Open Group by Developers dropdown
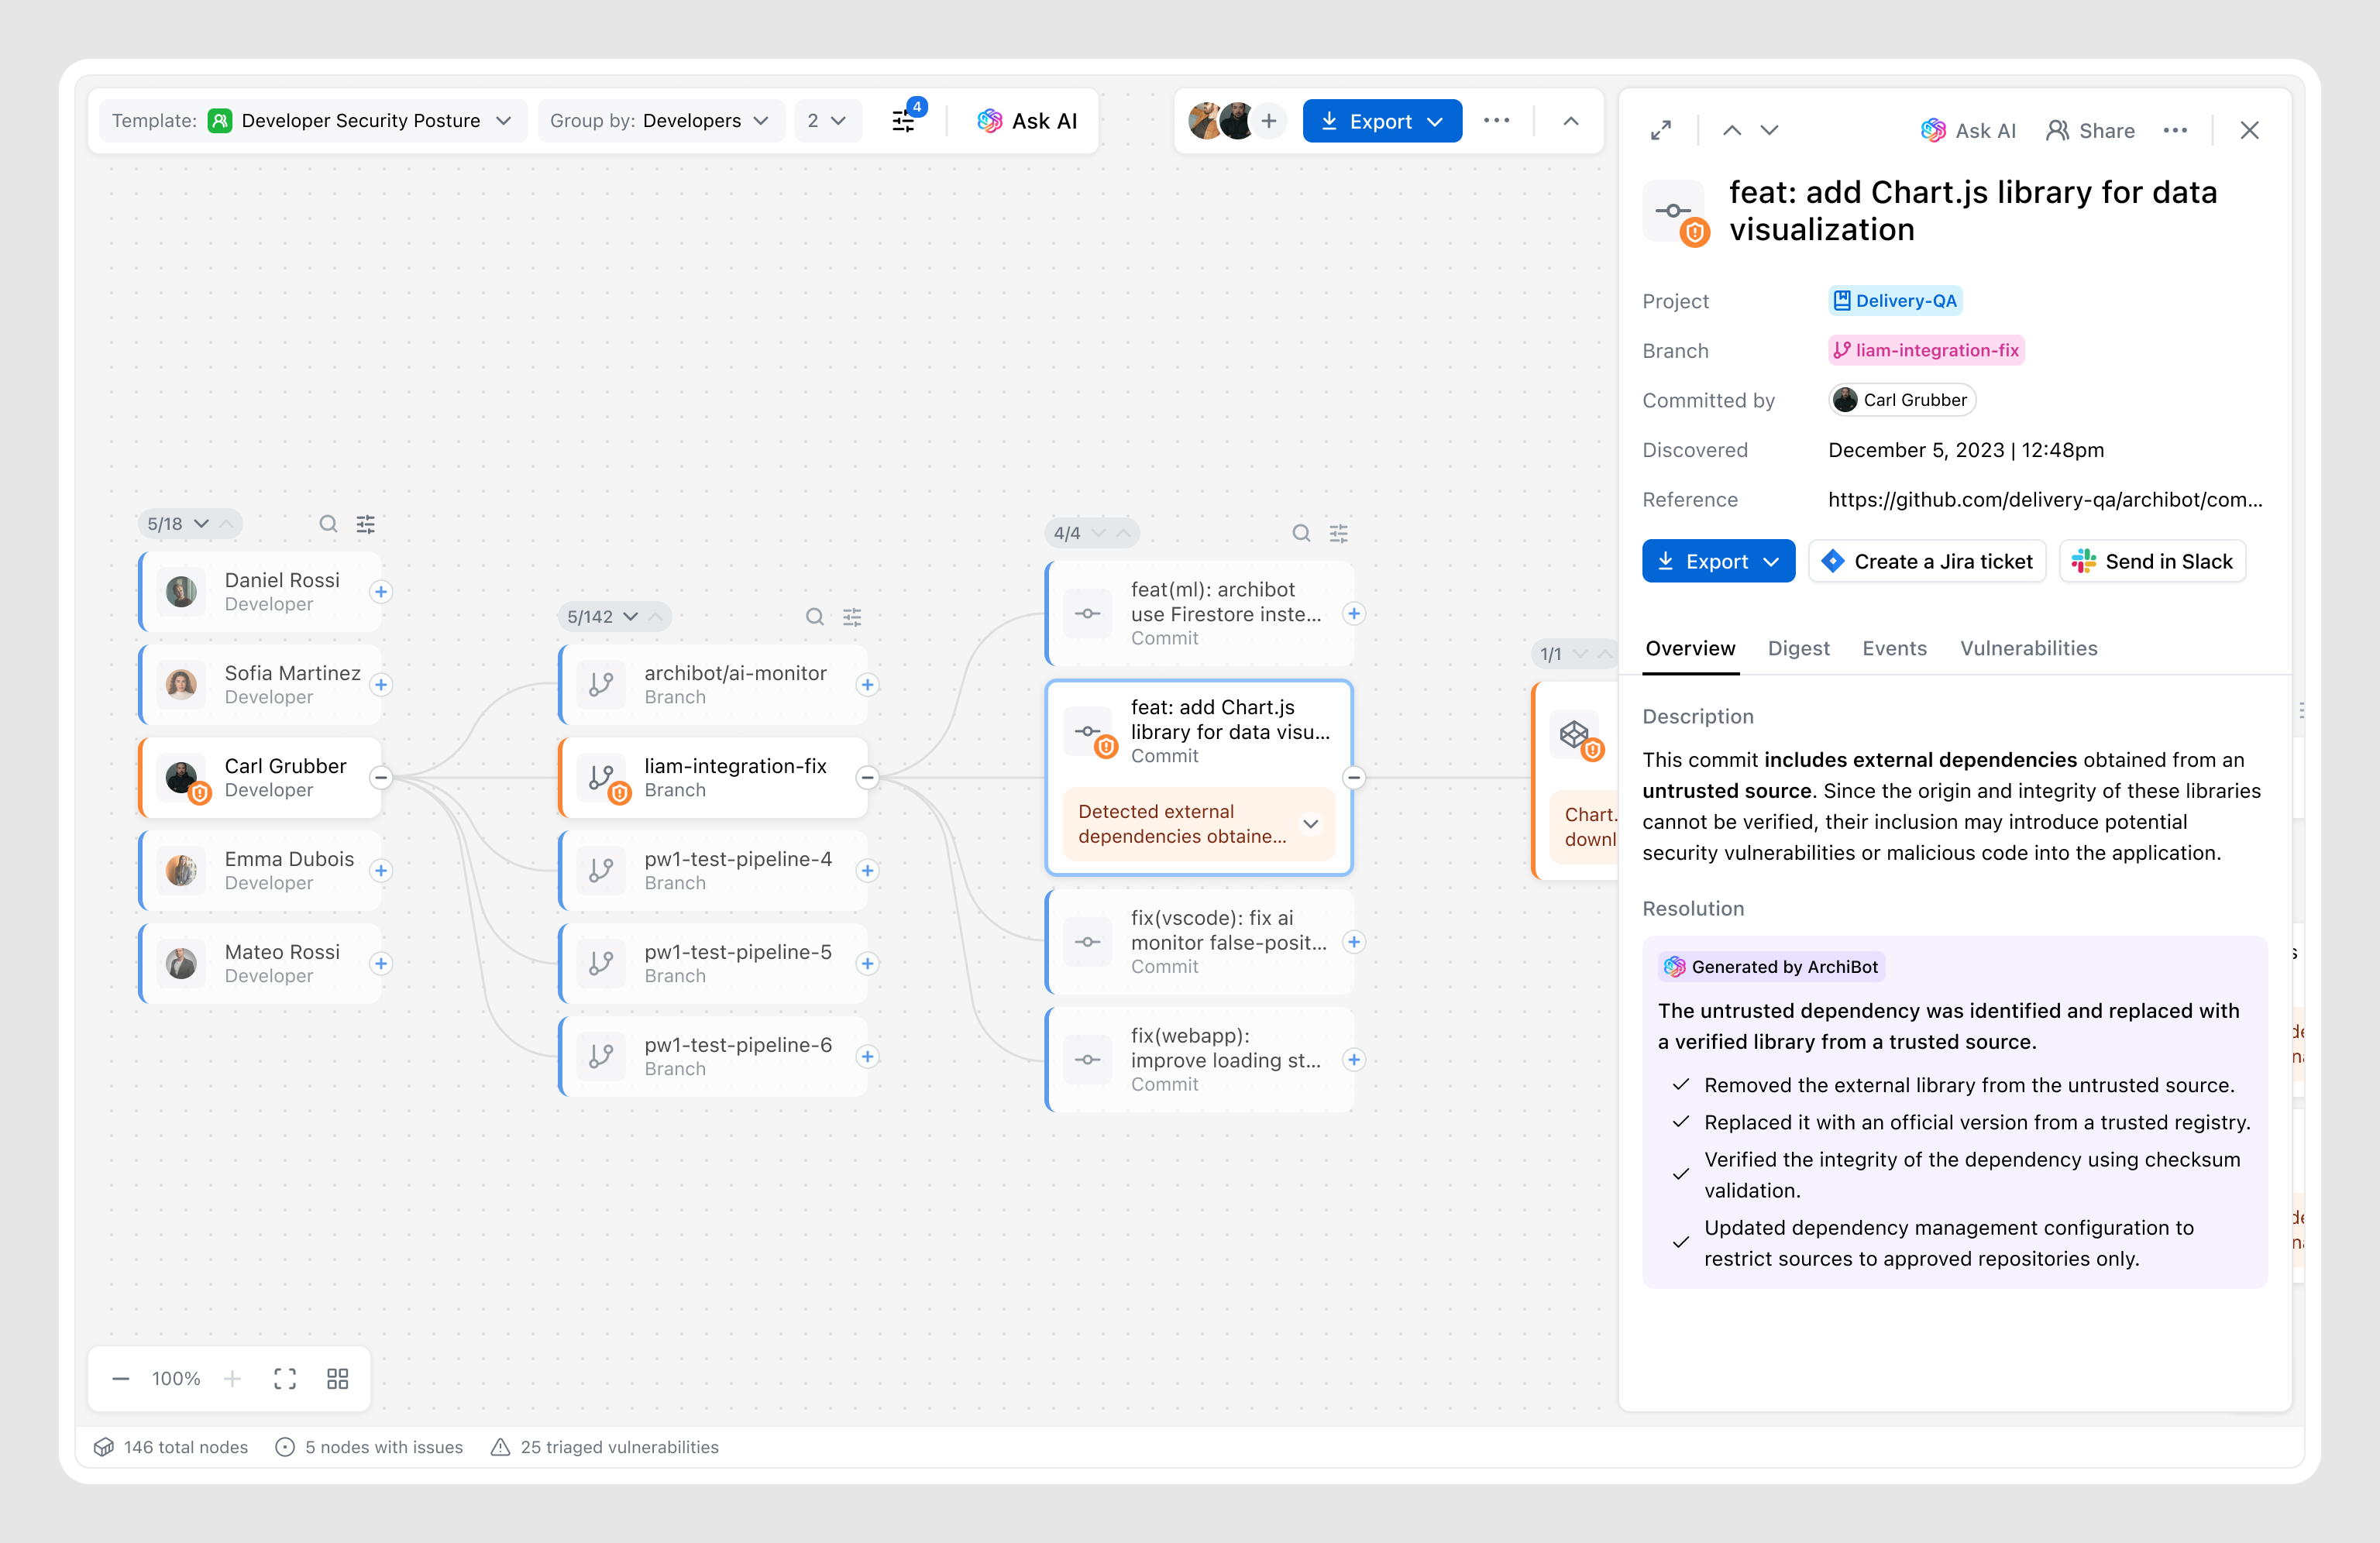 click(x=660, y=121)
